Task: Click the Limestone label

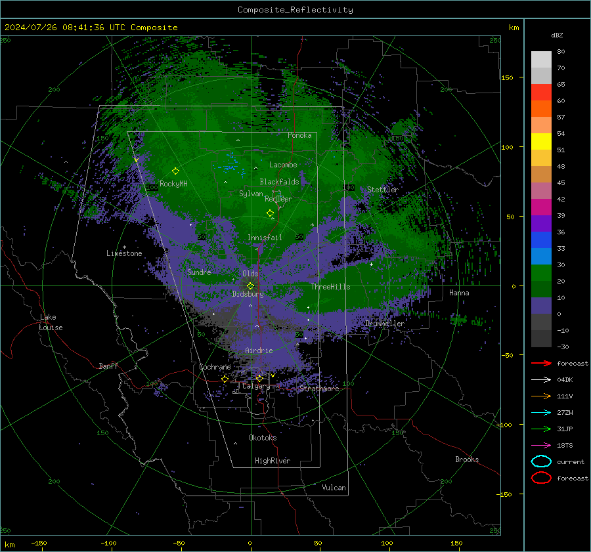Action: (124, 253)
